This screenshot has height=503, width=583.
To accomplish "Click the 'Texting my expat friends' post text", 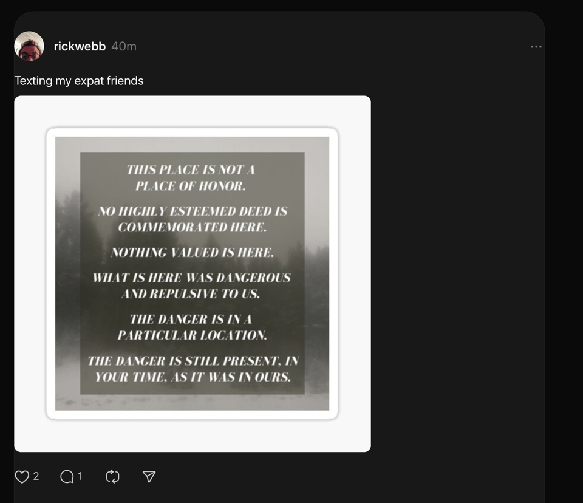I will coord(79,81).
